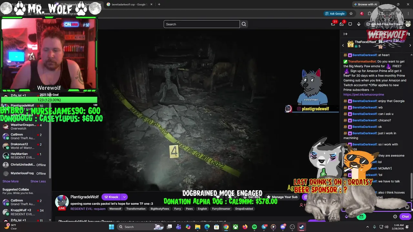Open emote picker smiley in chat input
Image resolution: width=413 pixels, height=232 pixels.
pyautogui.click(x=407, y=208)
